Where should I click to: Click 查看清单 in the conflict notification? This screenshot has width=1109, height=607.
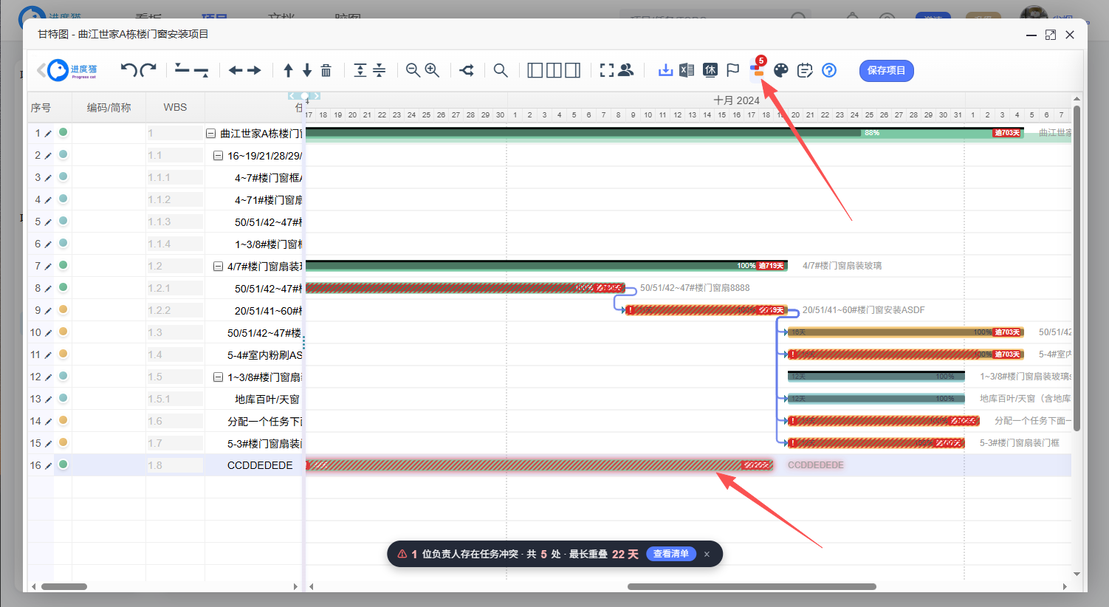point(671,554)
